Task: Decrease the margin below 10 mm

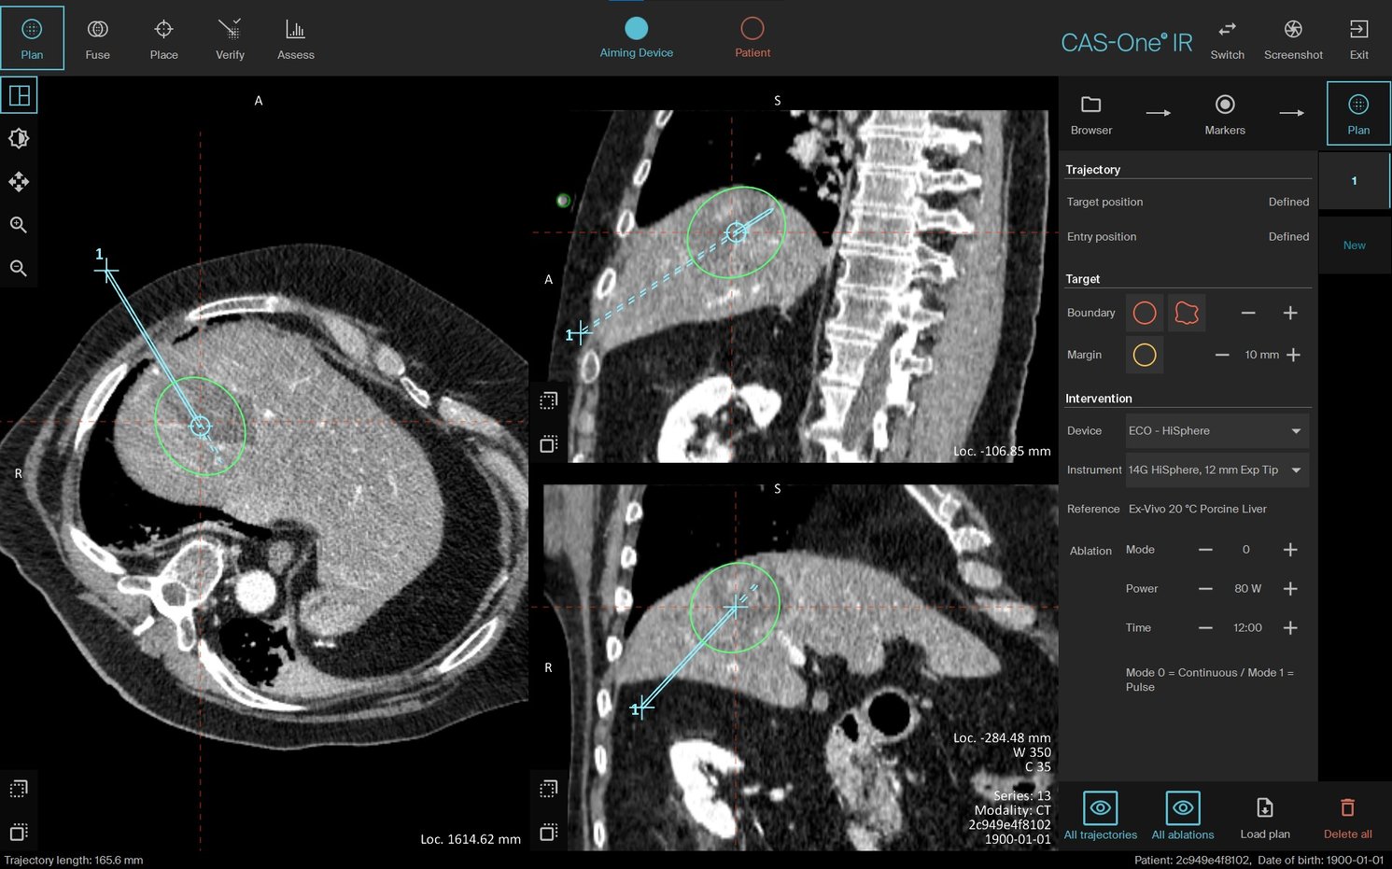Action: (x=1222, y=355)
